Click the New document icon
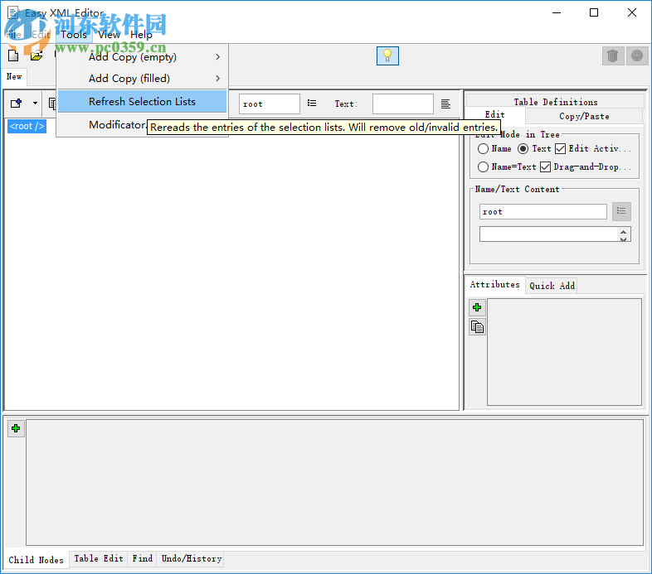 pyautogui.click(x=13, y=55)
